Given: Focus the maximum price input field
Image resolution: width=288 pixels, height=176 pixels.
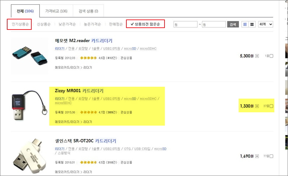Looking at the screenshot, I should tap(214, 24).
